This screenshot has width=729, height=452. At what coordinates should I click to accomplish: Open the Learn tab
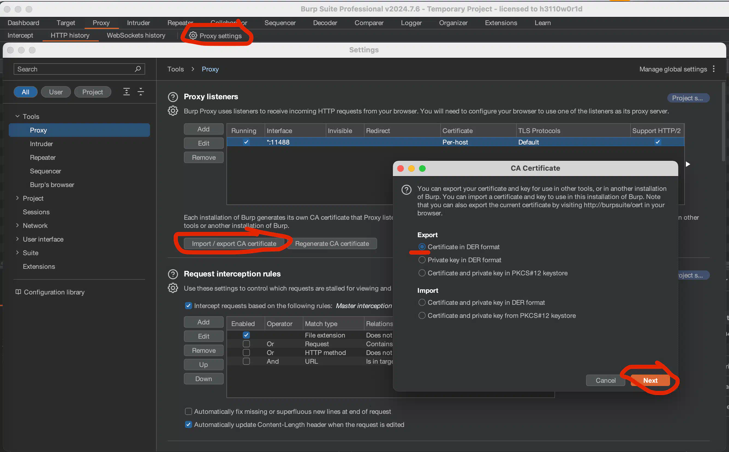[543, 23]
